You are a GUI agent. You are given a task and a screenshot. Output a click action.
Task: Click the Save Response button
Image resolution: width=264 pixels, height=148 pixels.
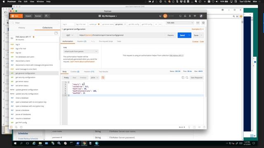[x=196, y=78]
